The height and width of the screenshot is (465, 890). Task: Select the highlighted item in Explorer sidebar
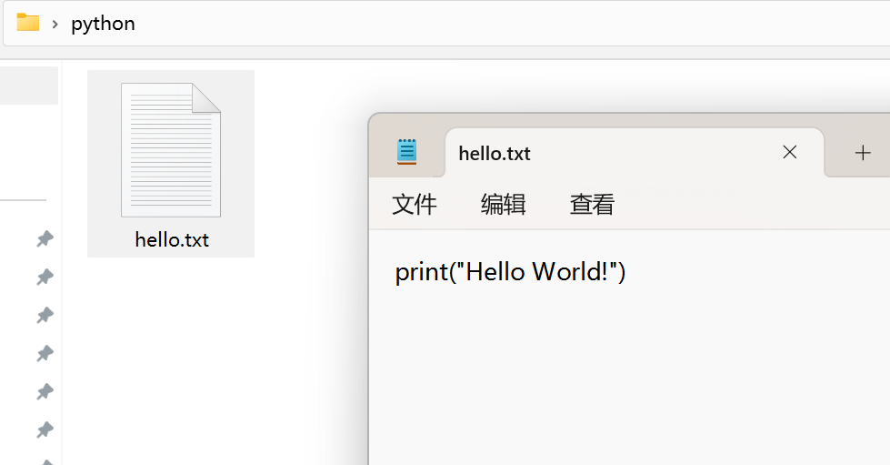tap(29, 86)
